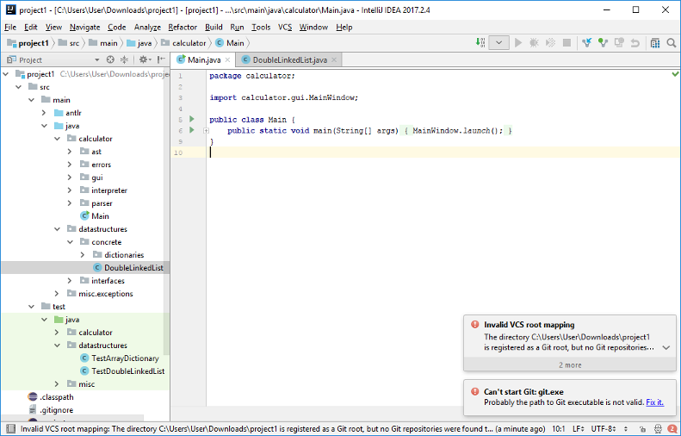Click the status bar VCS error message
681x436 pixels.
282,428
